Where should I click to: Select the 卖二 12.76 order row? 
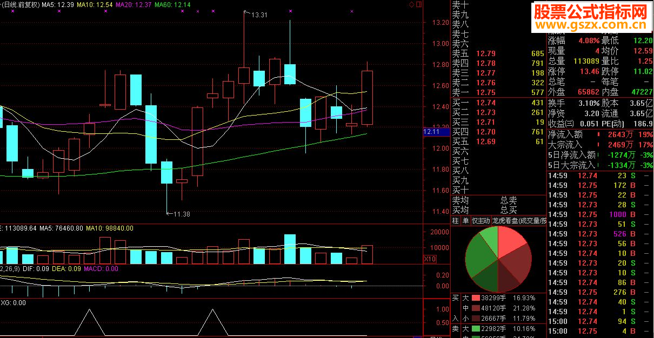click(498, 83)
